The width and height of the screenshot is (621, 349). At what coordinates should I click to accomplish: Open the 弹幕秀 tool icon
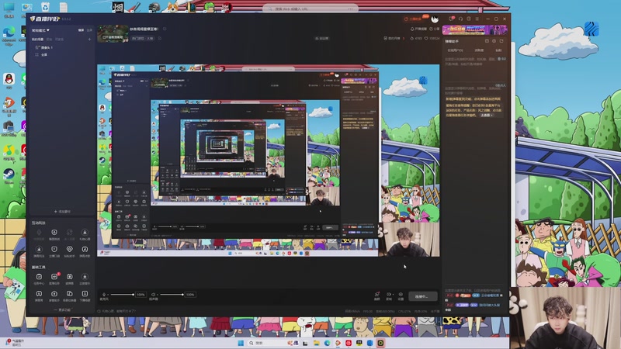pyautogui.click(x=39, y=295)
